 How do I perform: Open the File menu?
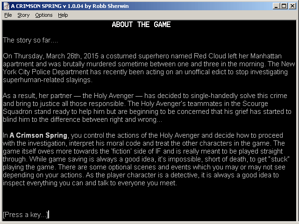[8, 15]
